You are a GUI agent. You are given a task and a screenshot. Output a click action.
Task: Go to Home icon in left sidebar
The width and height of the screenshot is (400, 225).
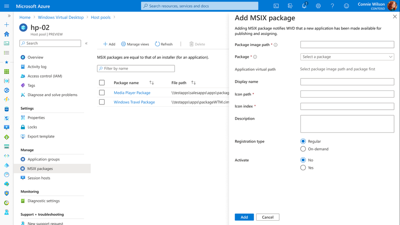click(x=7, y=34)
